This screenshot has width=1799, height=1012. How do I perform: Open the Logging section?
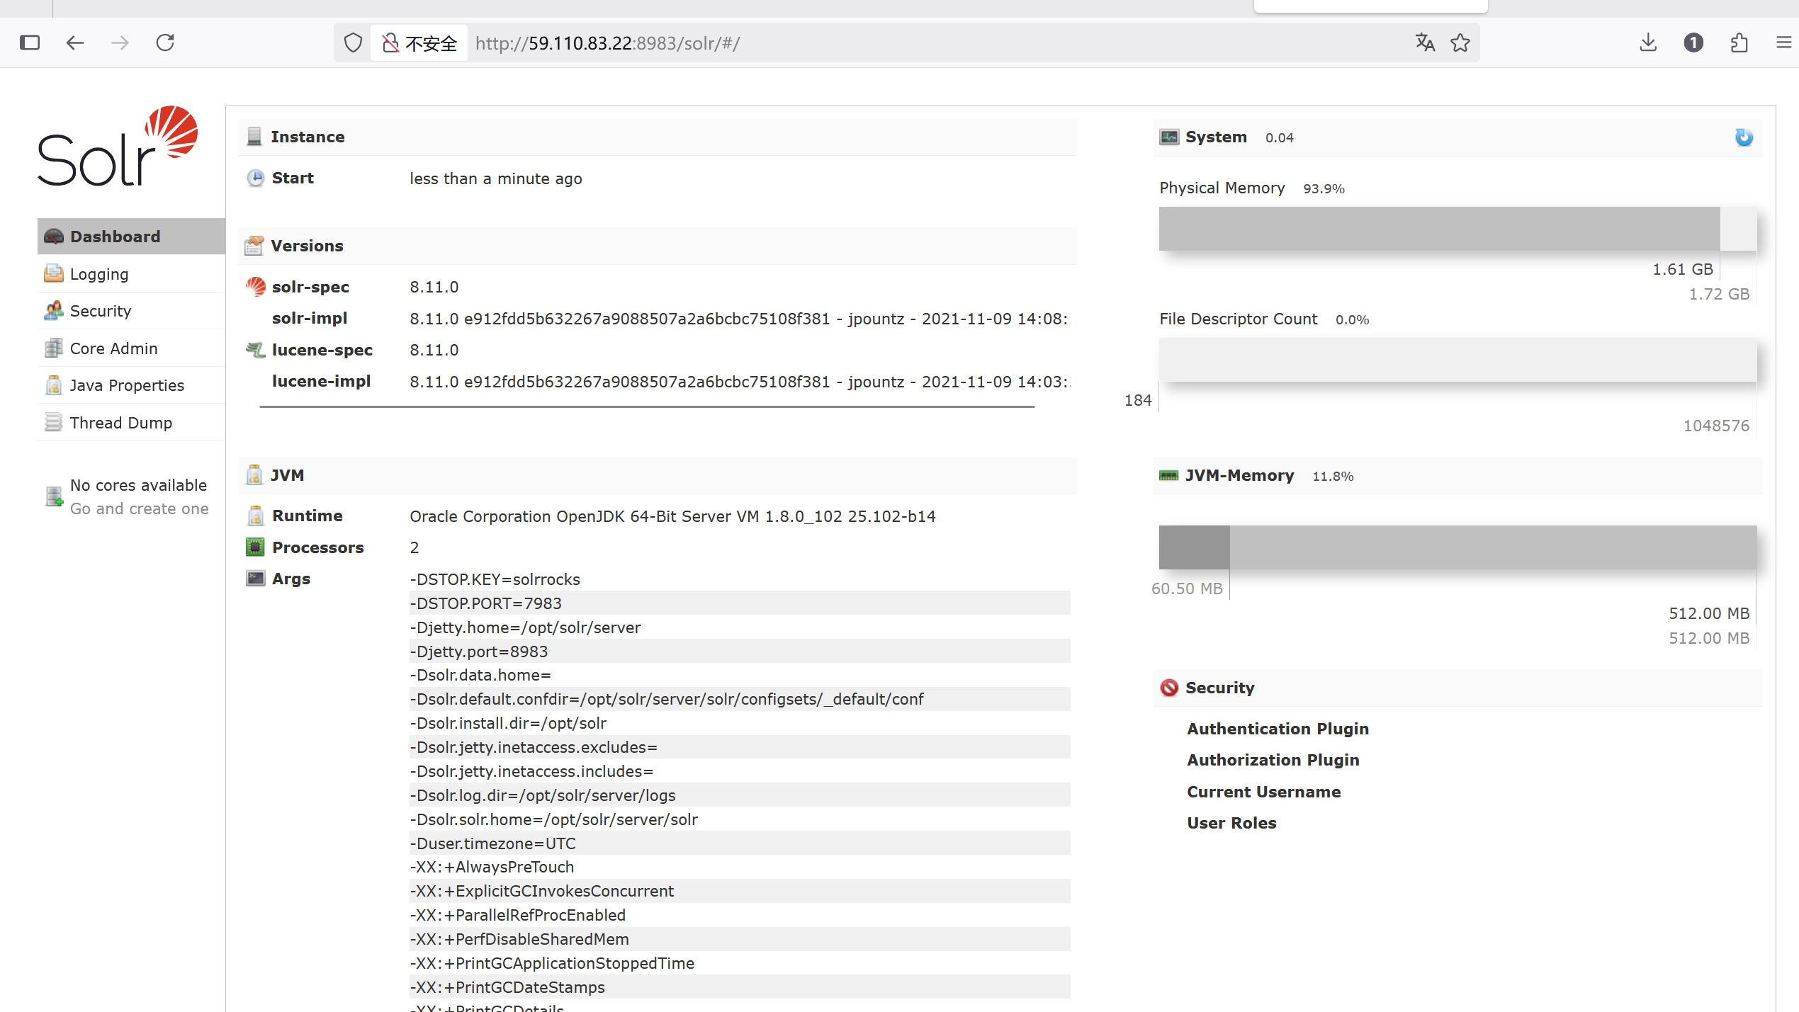pyautogui.click(x=131, y=274)
